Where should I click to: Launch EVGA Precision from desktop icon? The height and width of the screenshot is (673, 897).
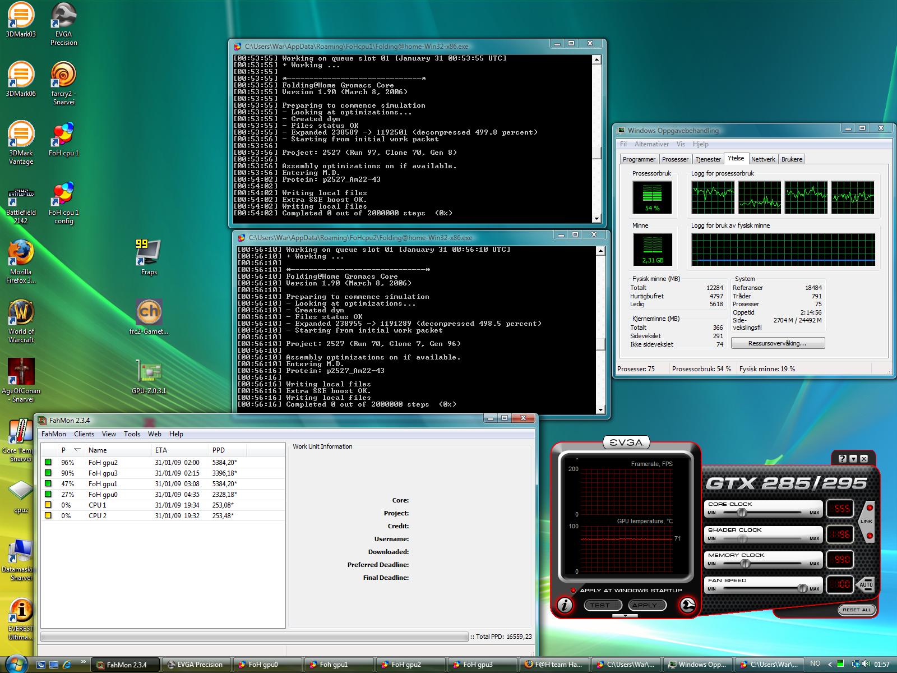coord(64,24)
